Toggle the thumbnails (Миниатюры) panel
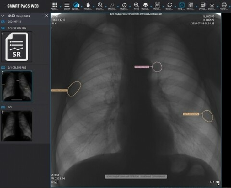Image resolution: width=231 pixels, height=188 pixels. pyautogui.click(x=190, y=5)
